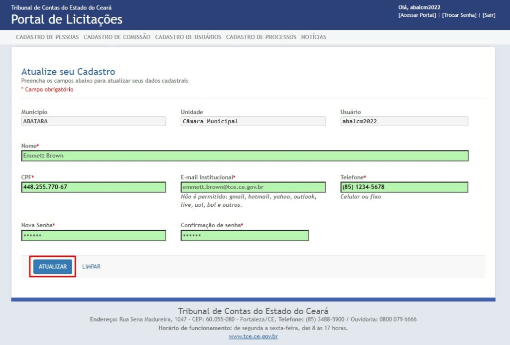Click into the CPF field
Screen dimensions: 510x345
coord(93,187)
